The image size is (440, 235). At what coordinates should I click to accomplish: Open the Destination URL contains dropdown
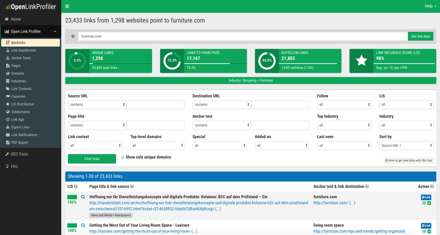tap(221, 104)
